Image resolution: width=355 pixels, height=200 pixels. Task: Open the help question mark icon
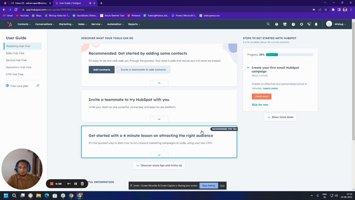pyautogui.click(x=293, y=24)
